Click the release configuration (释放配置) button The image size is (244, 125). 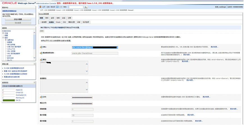(x=18, y=23)
